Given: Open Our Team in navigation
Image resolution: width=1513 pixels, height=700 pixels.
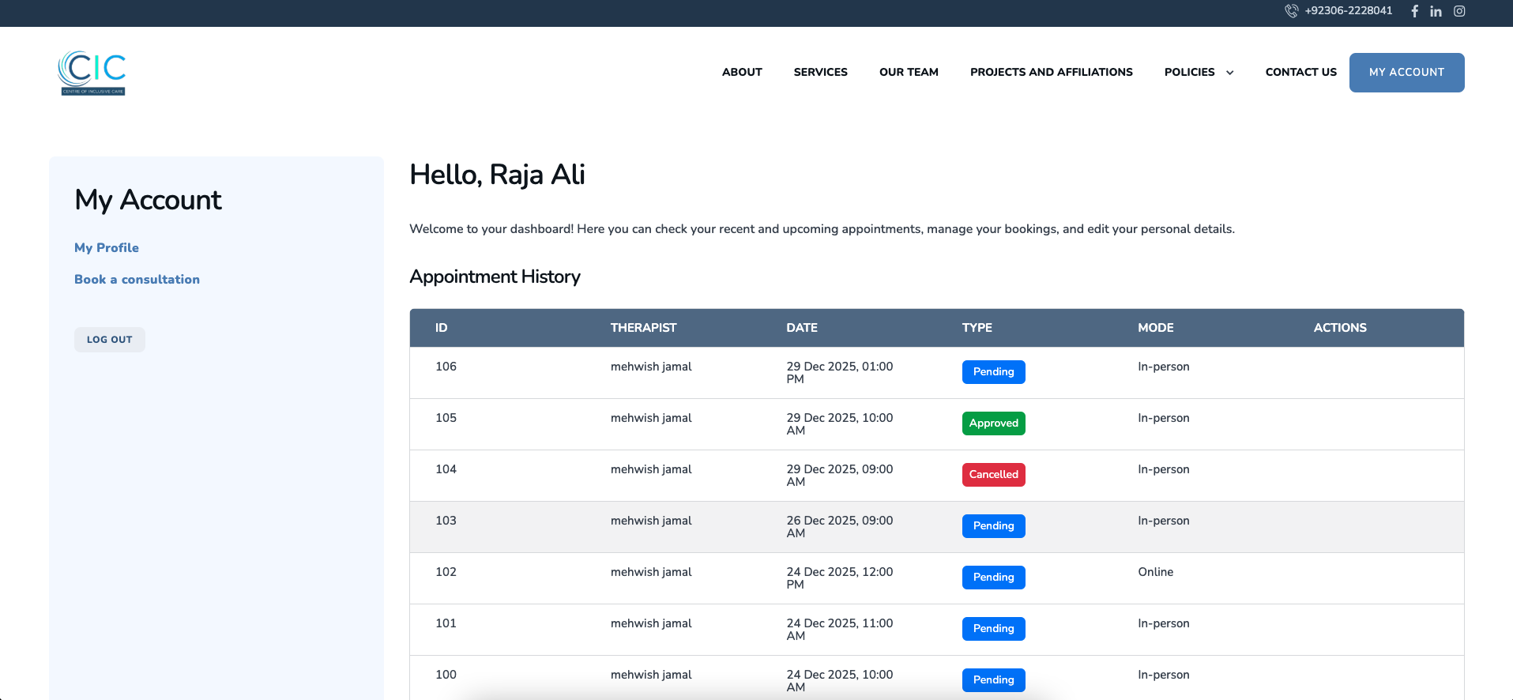Looking at the screenshot, I should [909, 72].
